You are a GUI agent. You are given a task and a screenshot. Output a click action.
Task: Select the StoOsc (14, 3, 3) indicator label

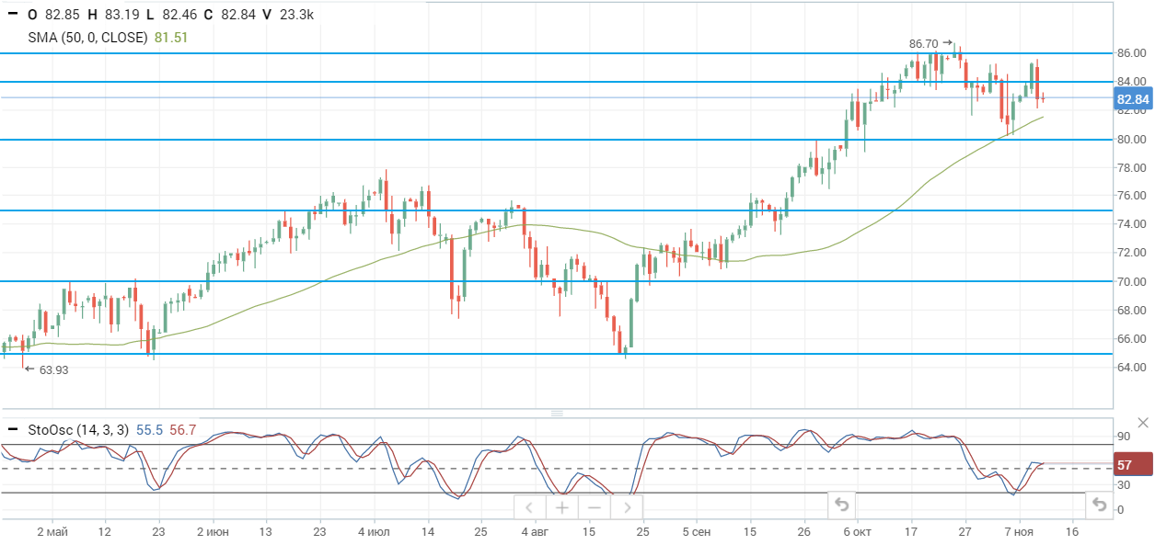point(79,429)
